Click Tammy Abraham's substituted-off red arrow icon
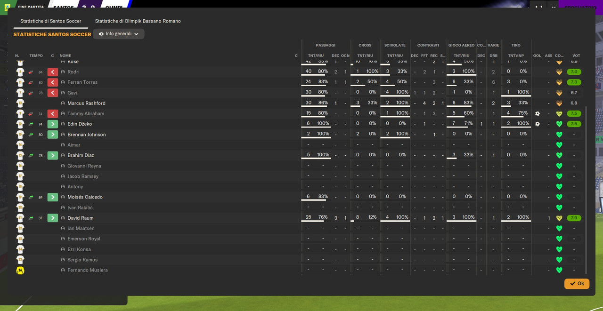 pyautogui.click(x=52, y=114)
